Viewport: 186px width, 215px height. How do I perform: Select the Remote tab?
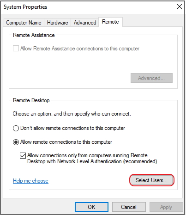[110, 22]
